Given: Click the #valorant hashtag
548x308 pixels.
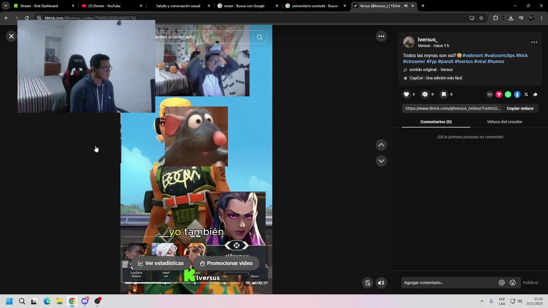Looking at the screenshot, I should 473,56.
